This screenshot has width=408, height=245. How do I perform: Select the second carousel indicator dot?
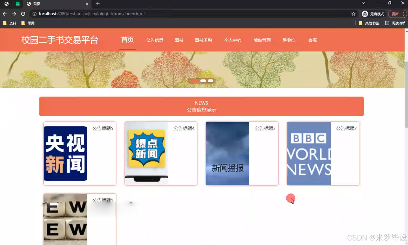[203, 81]
